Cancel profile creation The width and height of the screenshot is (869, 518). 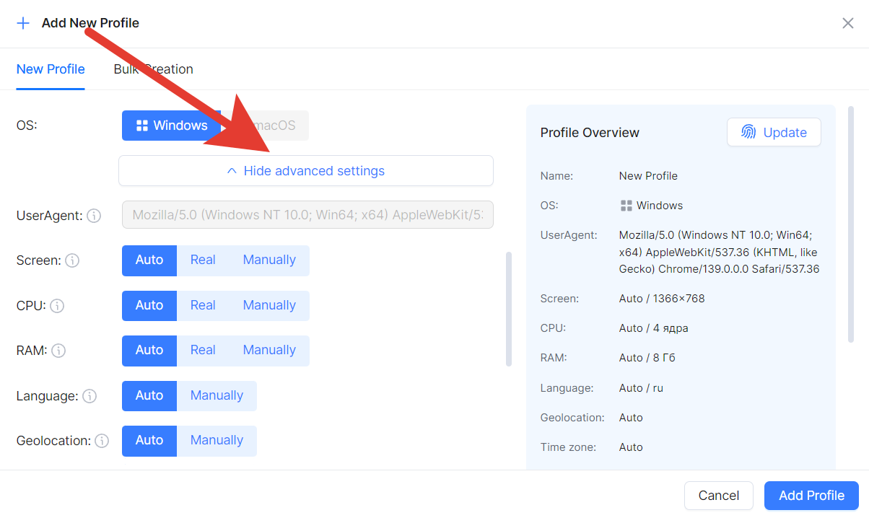tap(718, 496)
